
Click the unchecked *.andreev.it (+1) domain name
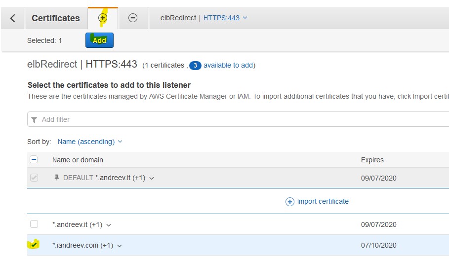coord(78,224)
